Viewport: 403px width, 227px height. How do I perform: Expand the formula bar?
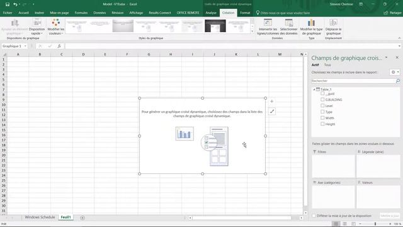coord(399,46)
